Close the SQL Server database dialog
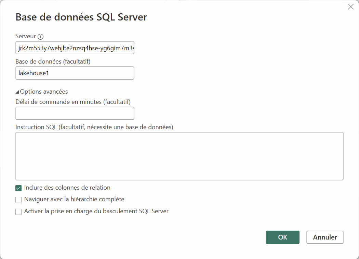The width and height of the screenshot is (359, 259). 350,7
